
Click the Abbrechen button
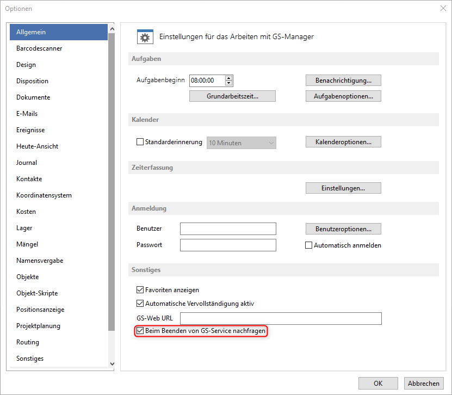(424, 383)
